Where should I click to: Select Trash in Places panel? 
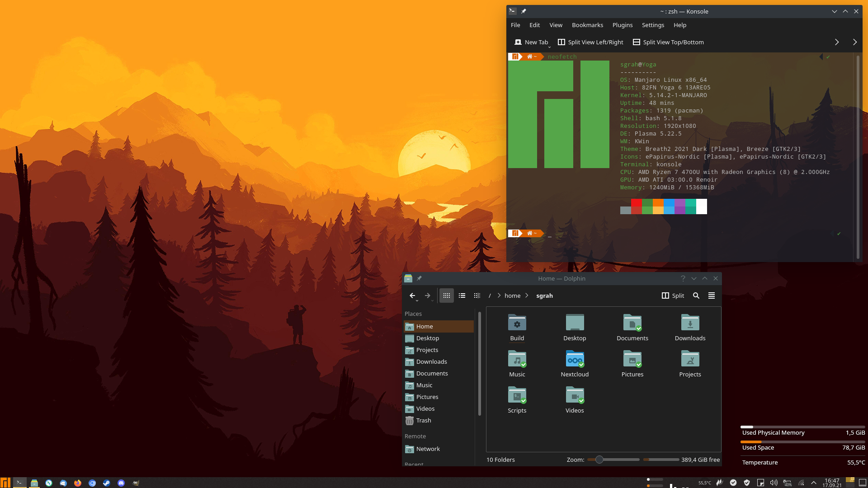pyautogui.click(x=439, y=420)
